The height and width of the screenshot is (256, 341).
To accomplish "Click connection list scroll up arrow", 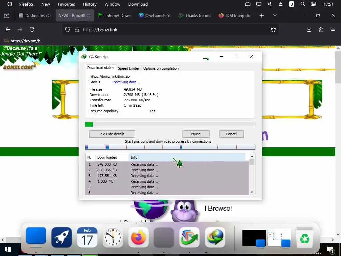I will coord(252,156).
